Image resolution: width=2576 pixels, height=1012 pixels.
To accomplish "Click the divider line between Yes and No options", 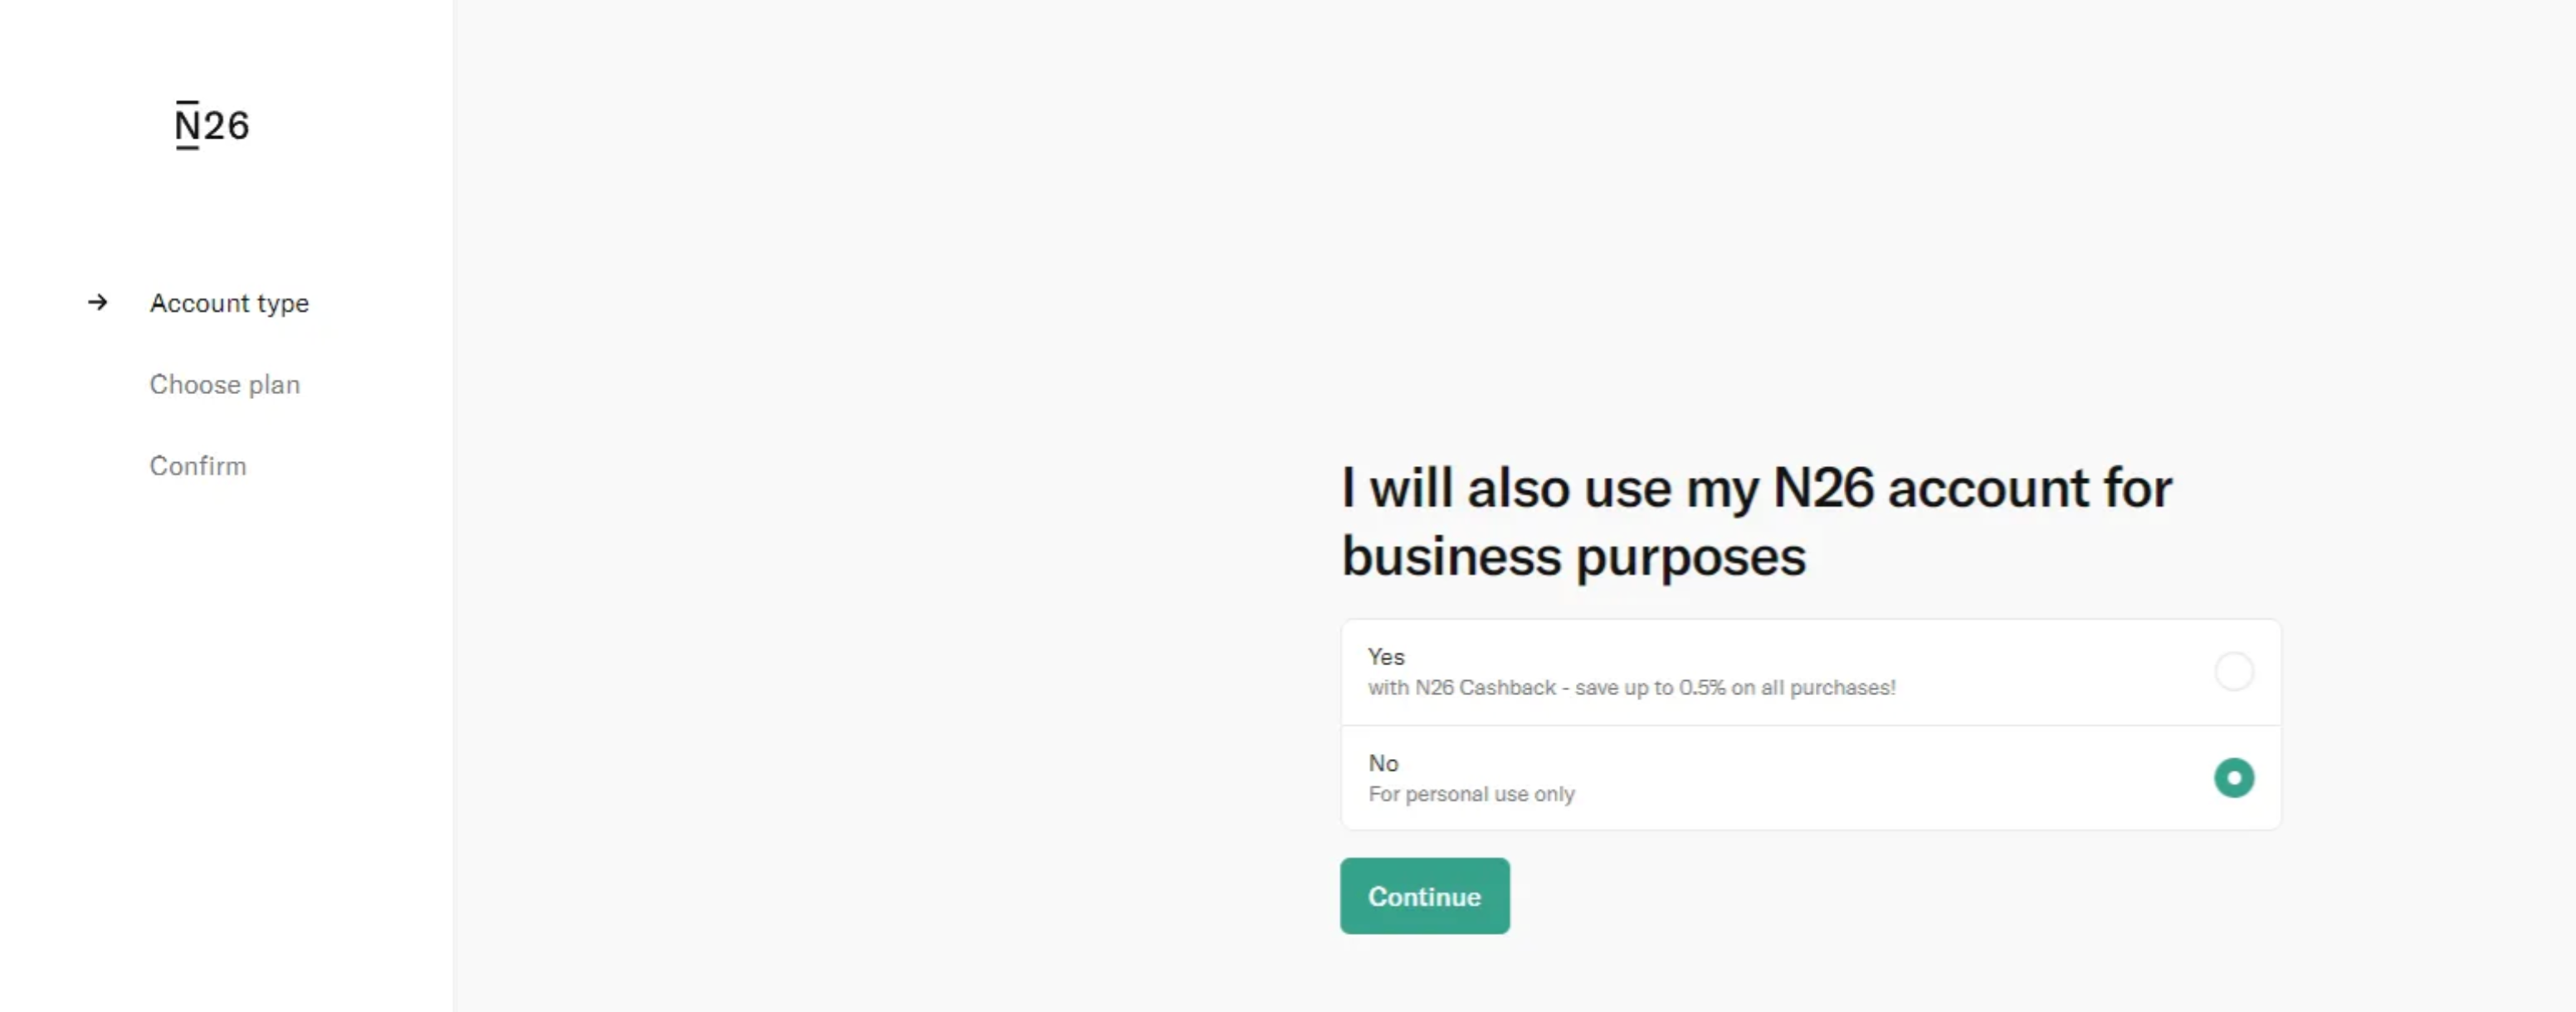I will pyautogui.click(x=1810, y=725).
